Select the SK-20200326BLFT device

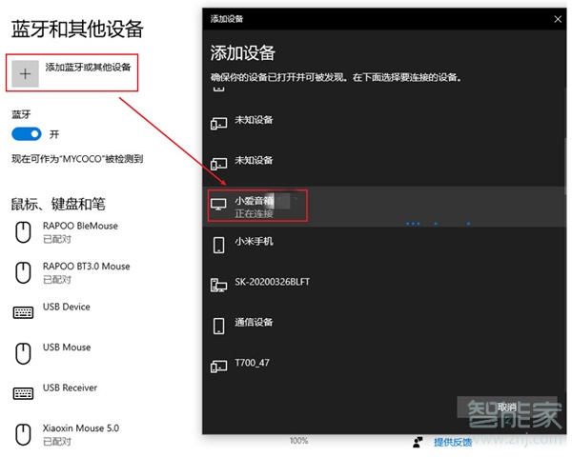[272, 283]
